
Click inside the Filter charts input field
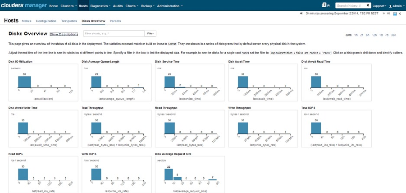pyautogui.click(x=114, y=34)
